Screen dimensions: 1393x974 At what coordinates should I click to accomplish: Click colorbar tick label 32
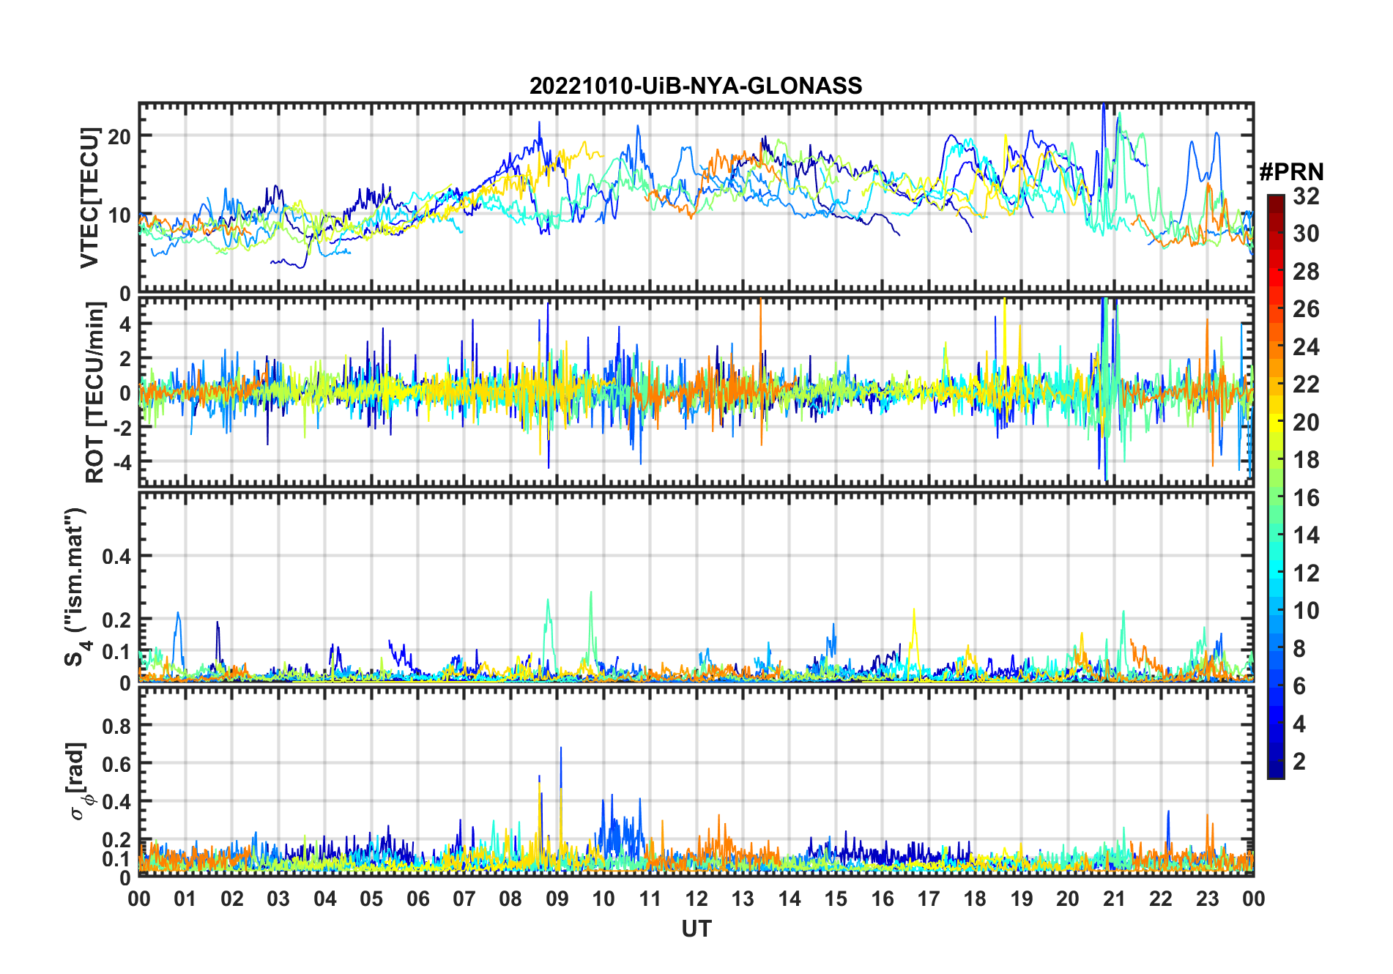point(1306,196)
